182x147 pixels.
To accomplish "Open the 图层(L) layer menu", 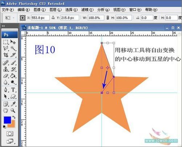I will tap(56, 10).
